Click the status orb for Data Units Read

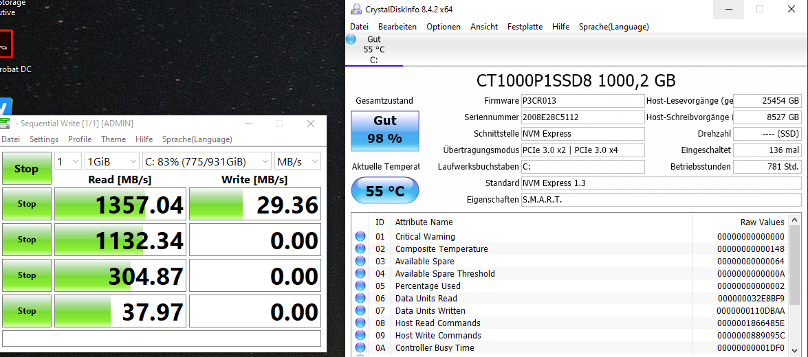click(360, 299)
